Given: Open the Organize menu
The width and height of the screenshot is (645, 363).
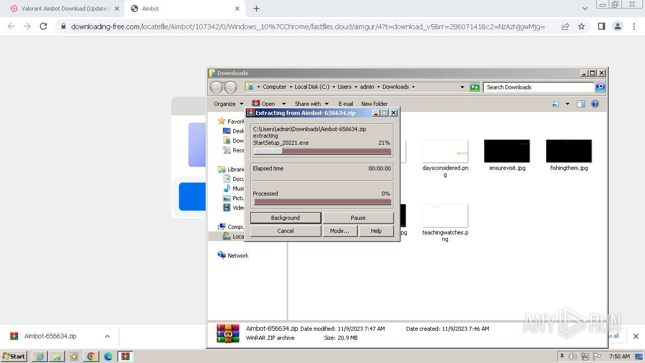Looking at the screenshot, I should click(228, 104).
